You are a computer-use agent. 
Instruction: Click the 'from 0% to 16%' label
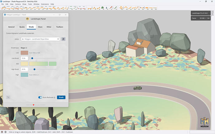click(x=35, y=53)
